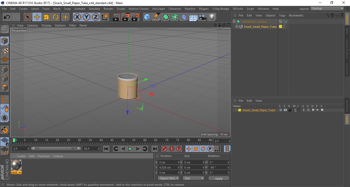The image size is (350, 187).
Task: Click the light bulb Light icon
Action: (212, 17)
